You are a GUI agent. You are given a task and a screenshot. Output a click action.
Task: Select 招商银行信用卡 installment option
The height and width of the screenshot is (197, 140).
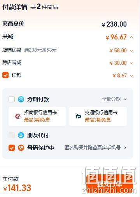pos(37,116)
